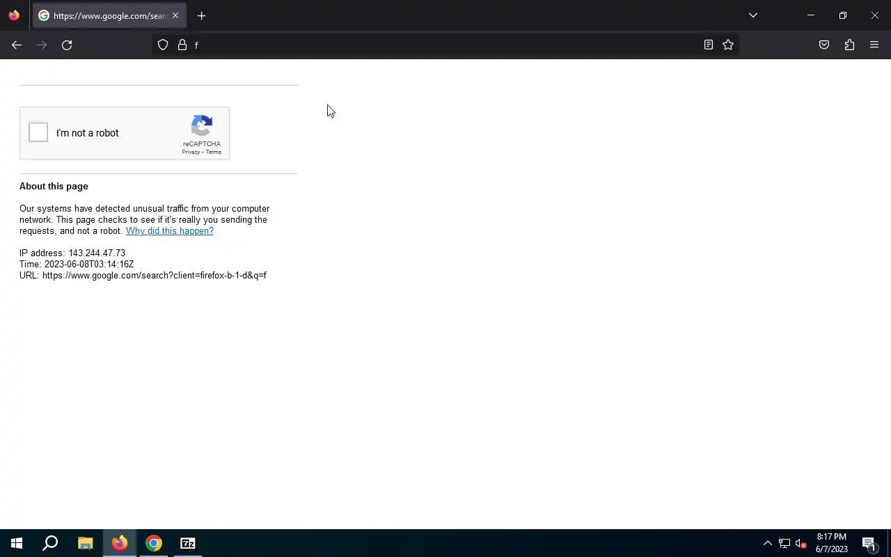Image resolution: width=891 pixels, height=557 pixels.
Task: Open a new tab
Action: coord(201,15)
